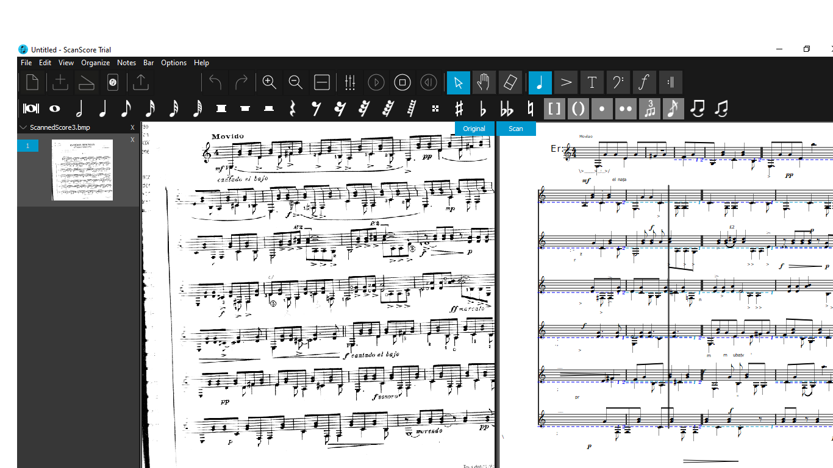Switch to the clefs palette
This screenshot has height=468, width=833.
point(618,82)
